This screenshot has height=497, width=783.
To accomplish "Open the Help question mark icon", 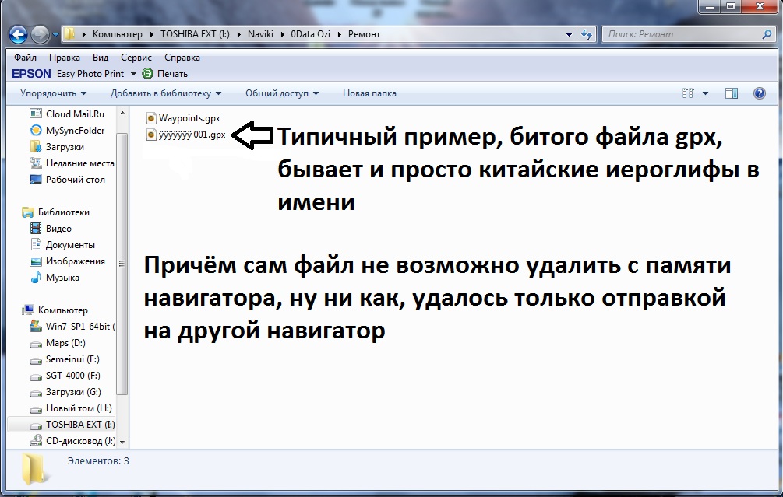I will (760, 93).
